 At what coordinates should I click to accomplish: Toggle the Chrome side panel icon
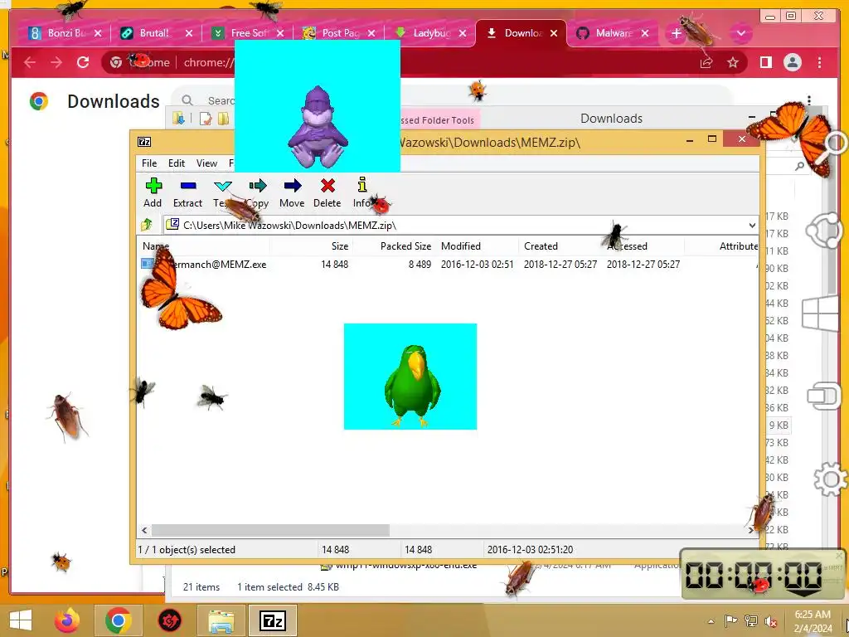pyautogui.click(x=765, y=62)
